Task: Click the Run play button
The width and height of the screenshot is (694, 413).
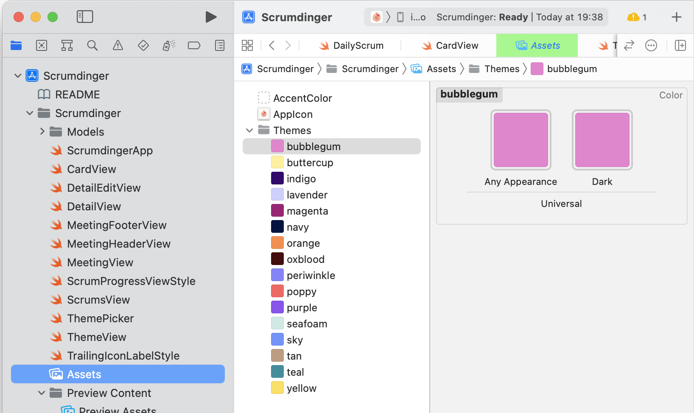Action: click(x=211, y=17)
